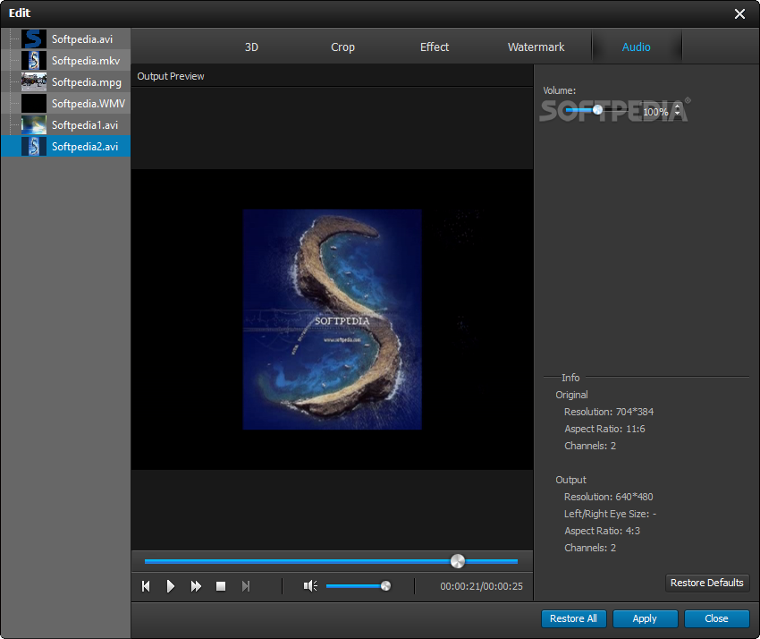The width and height of the screenshot is (760, 639).
Task: Click the fast forward icon
Action: click(196, 586)
